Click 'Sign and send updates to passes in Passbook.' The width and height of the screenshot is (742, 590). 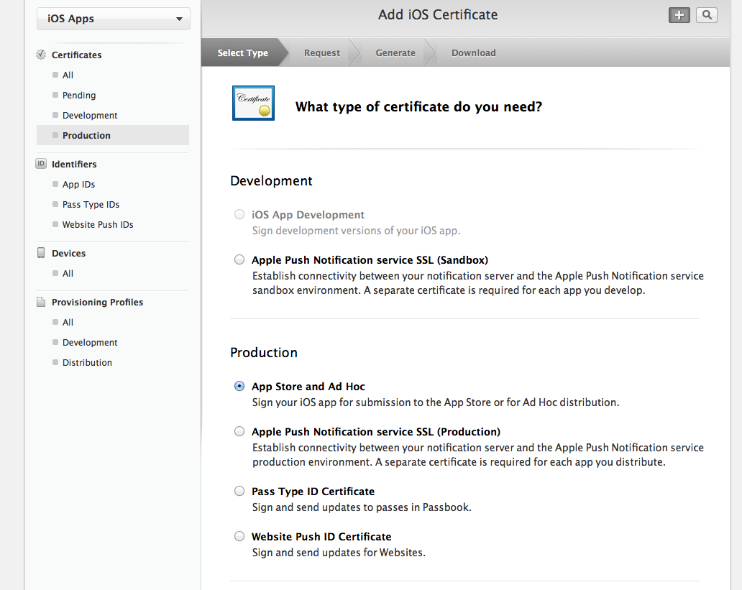(362, 507)
